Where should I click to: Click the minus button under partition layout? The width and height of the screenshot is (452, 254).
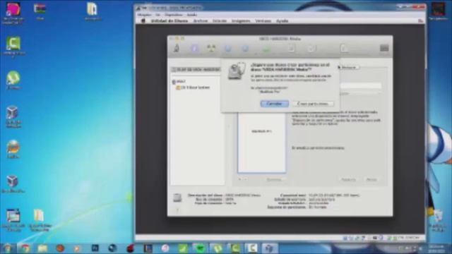tap(245, 179)
